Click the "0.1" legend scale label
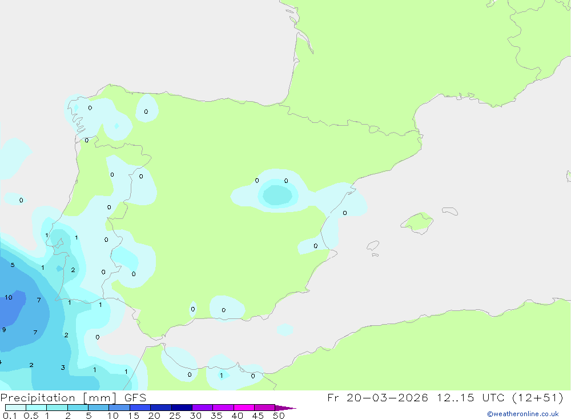The height and width of the screenshot is (419, 571). pyautogui.click(x=10, y=416)
